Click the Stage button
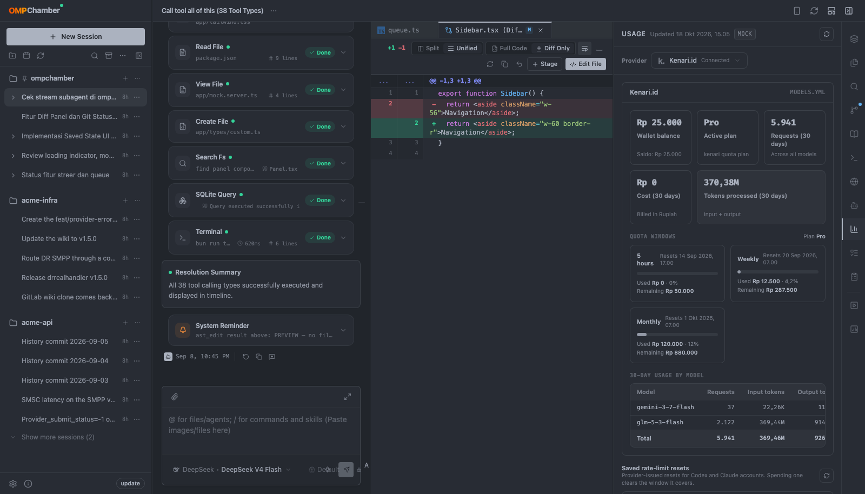The image size is (865, 494). (544, 64)
